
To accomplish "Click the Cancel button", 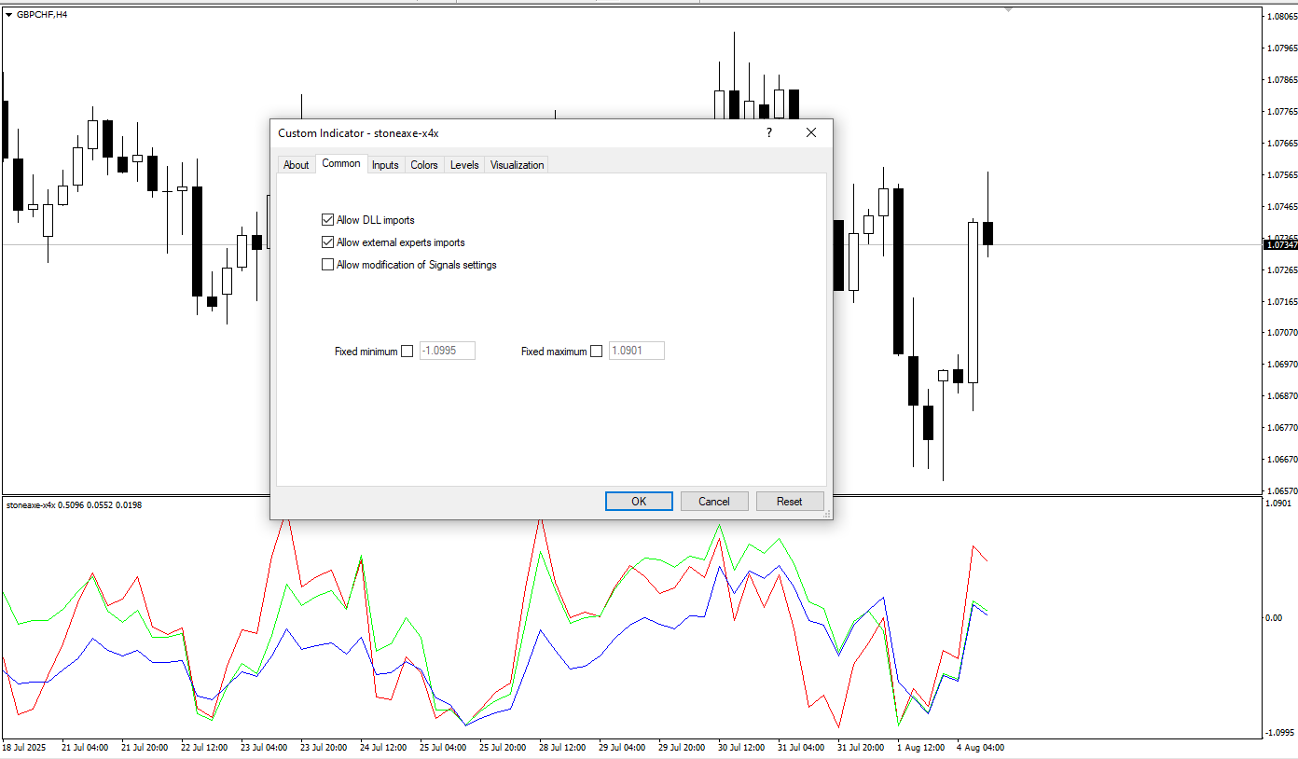I will (x=714, y=502).
